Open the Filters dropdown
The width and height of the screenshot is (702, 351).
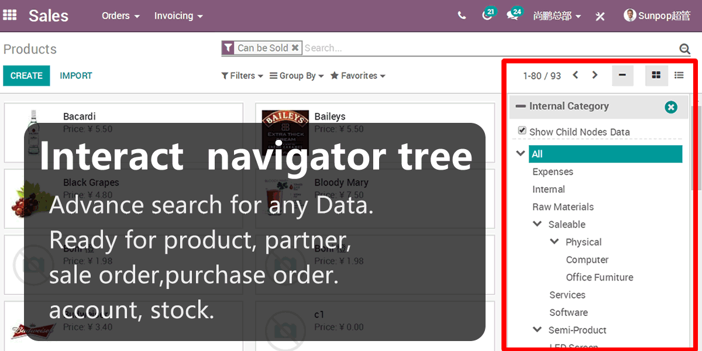pyautogui.click(x=242, y=76)
